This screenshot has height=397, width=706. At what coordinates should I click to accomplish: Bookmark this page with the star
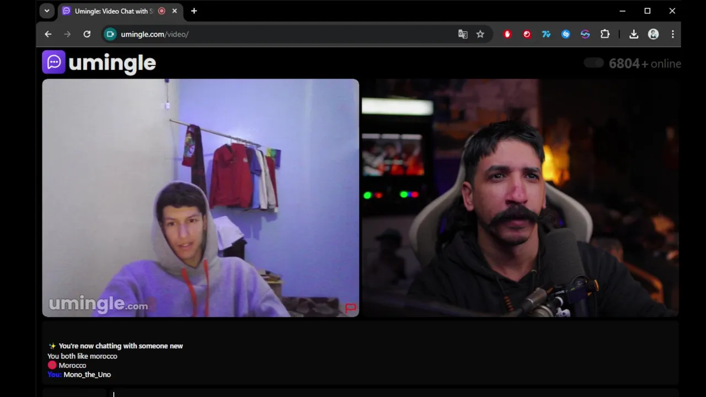click(480, 34)
